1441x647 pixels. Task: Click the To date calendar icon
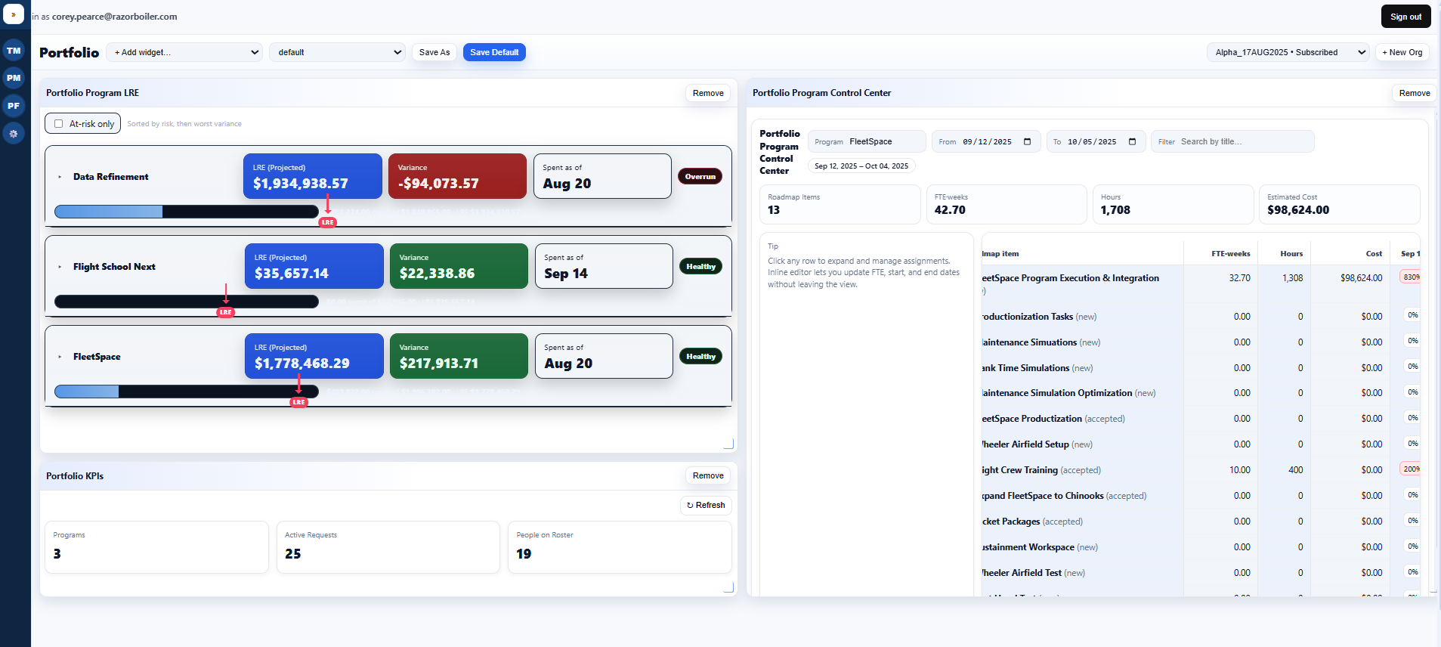click(x=1132, y=142)
